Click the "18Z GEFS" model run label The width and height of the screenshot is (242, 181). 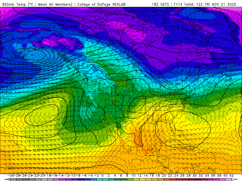(160, 4)
